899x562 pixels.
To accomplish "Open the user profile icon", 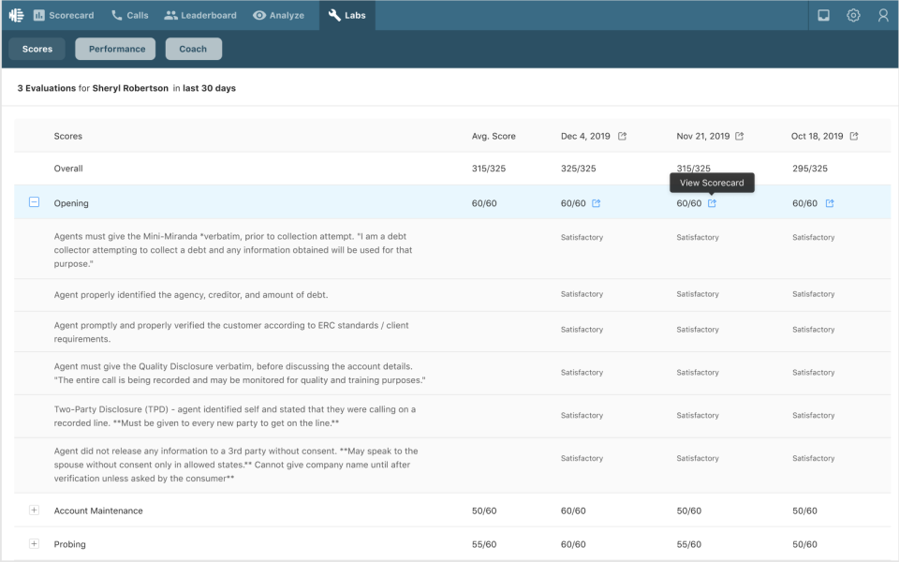I will coord(883,16).
